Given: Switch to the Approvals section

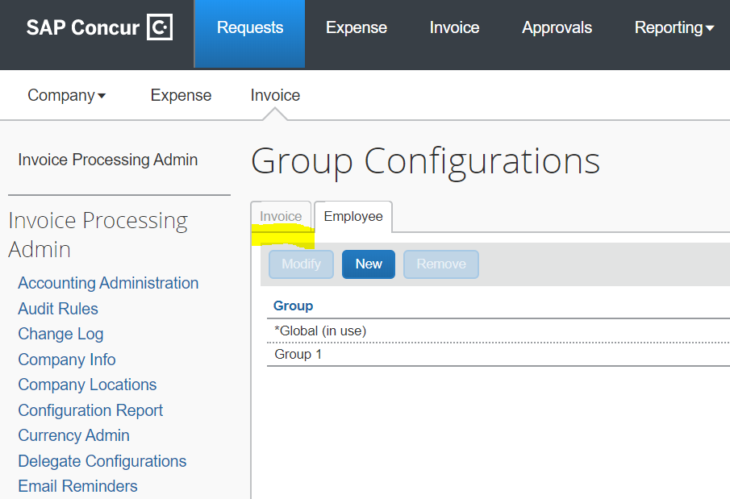Looking at the screenshot, I should pyautogui.click(x=557, y=27).
